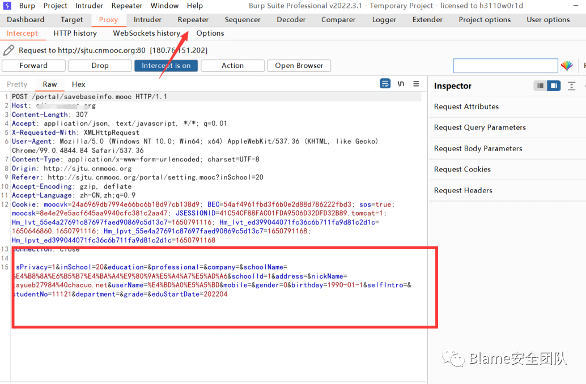586x384 pixels.
Task: Open the proxy Options sub-tab
Action: (210, 33)
